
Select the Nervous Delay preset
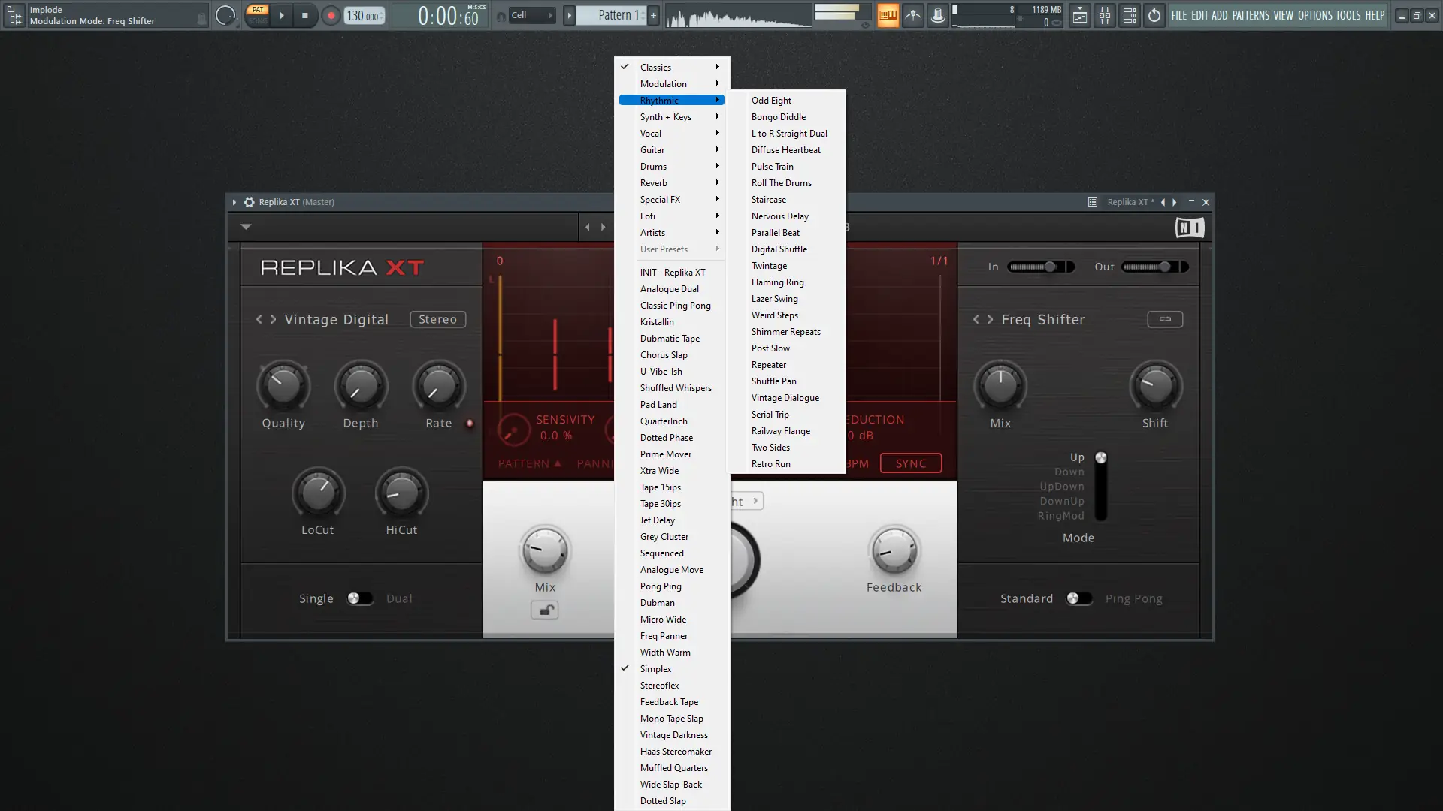(x=779, y=216)
